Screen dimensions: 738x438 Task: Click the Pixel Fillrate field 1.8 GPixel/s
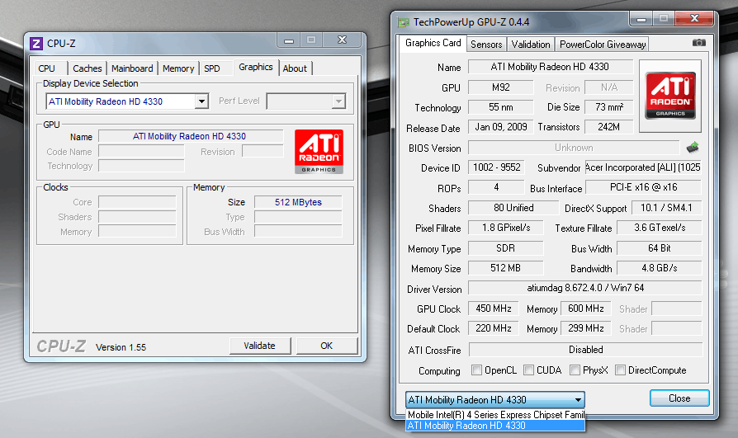(506, 228)
